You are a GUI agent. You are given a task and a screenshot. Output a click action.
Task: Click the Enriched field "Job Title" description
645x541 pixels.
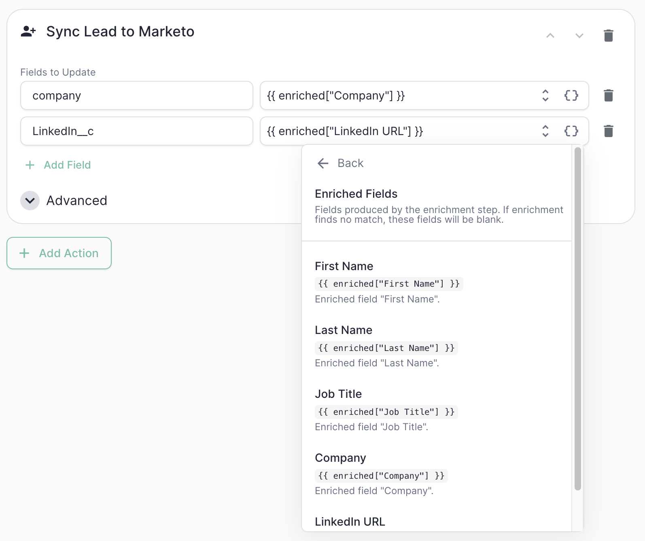[x=371, y=427]
